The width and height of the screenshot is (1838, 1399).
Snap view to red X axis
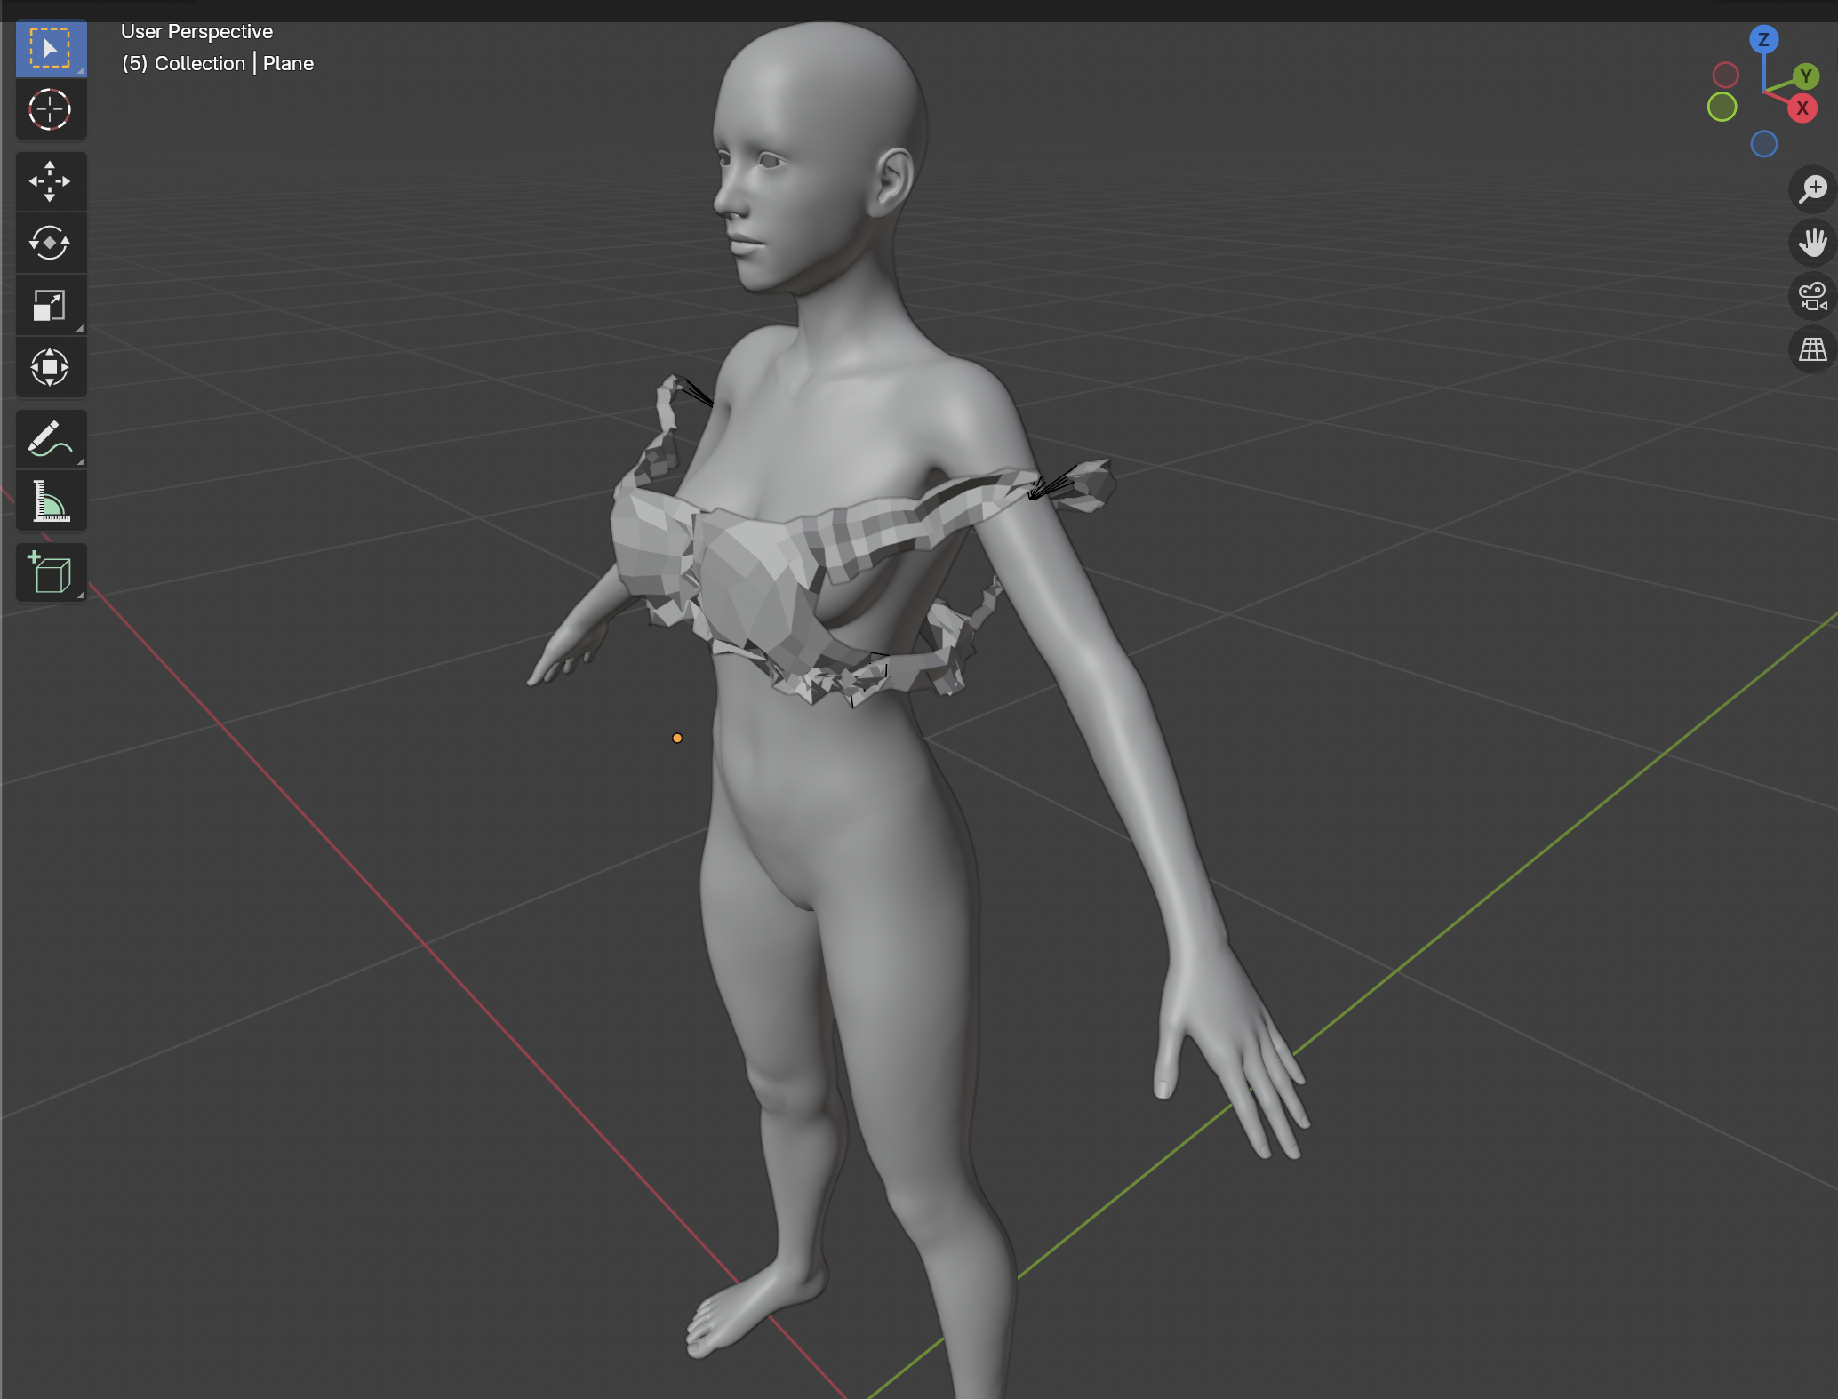click(1802, 108)
